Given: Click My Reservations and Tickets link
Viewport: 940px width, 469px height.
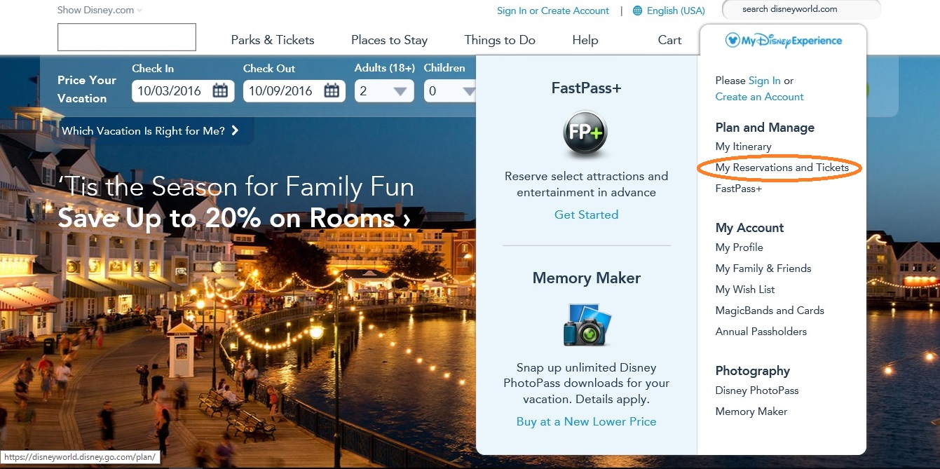Looking at the screenshot, I should click(782, 168).
